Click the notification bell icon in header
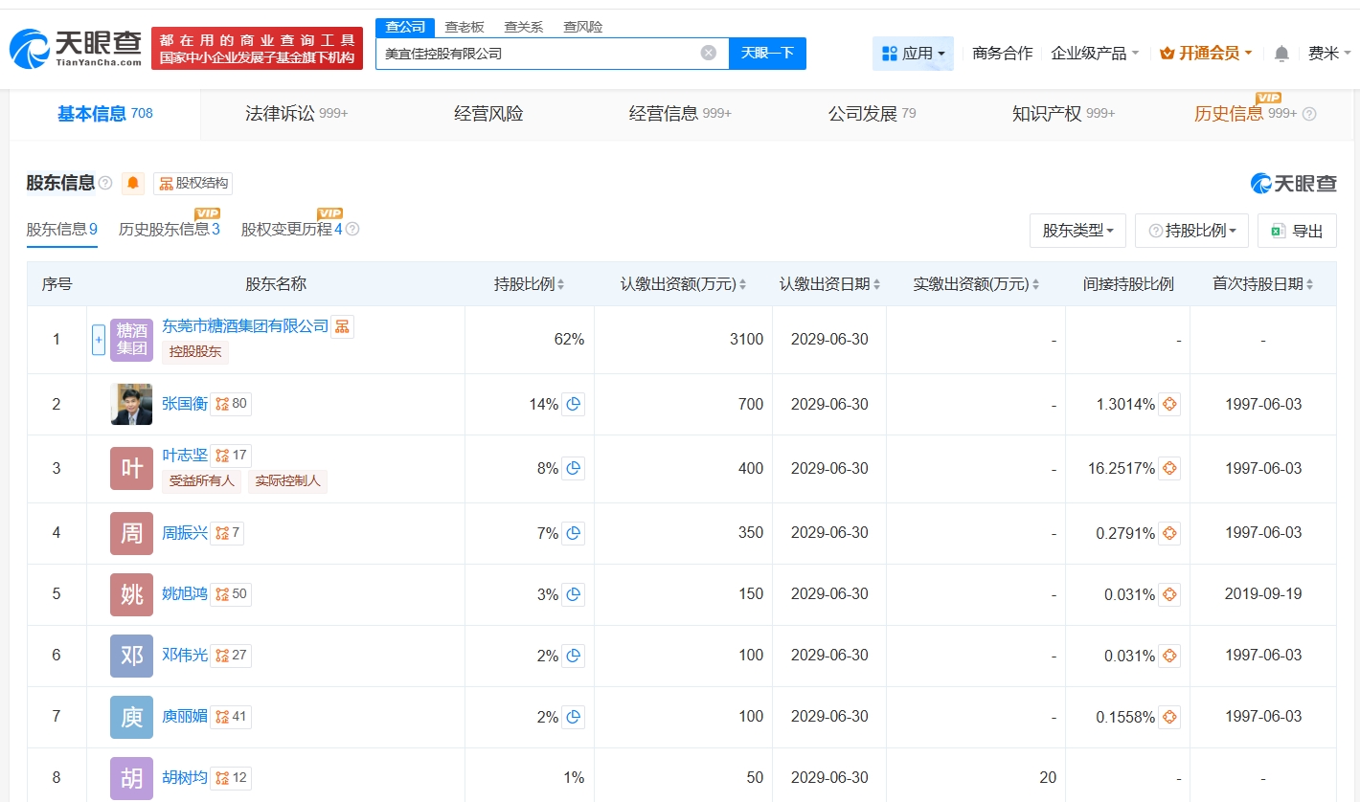The image size is (1360, 802). [x=1281, y=54]
